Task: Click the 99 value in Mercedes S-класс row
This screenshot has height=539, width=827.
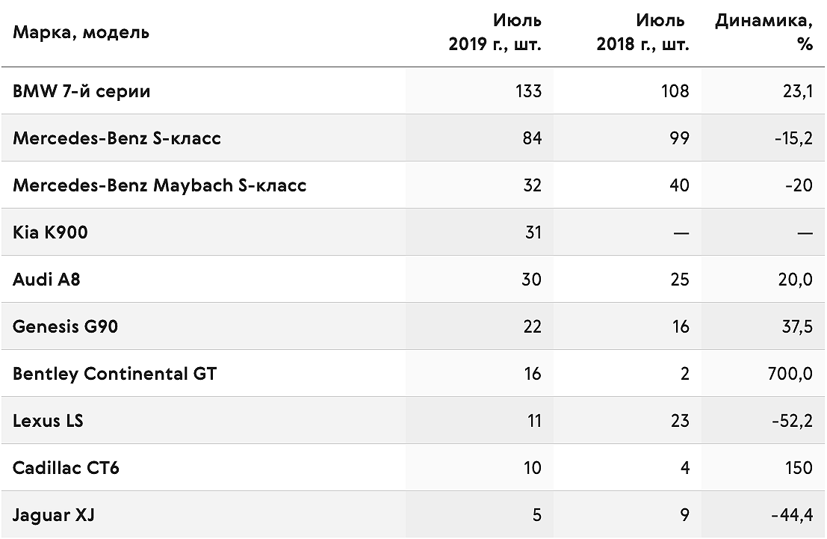Action: (x=679, y=138)
